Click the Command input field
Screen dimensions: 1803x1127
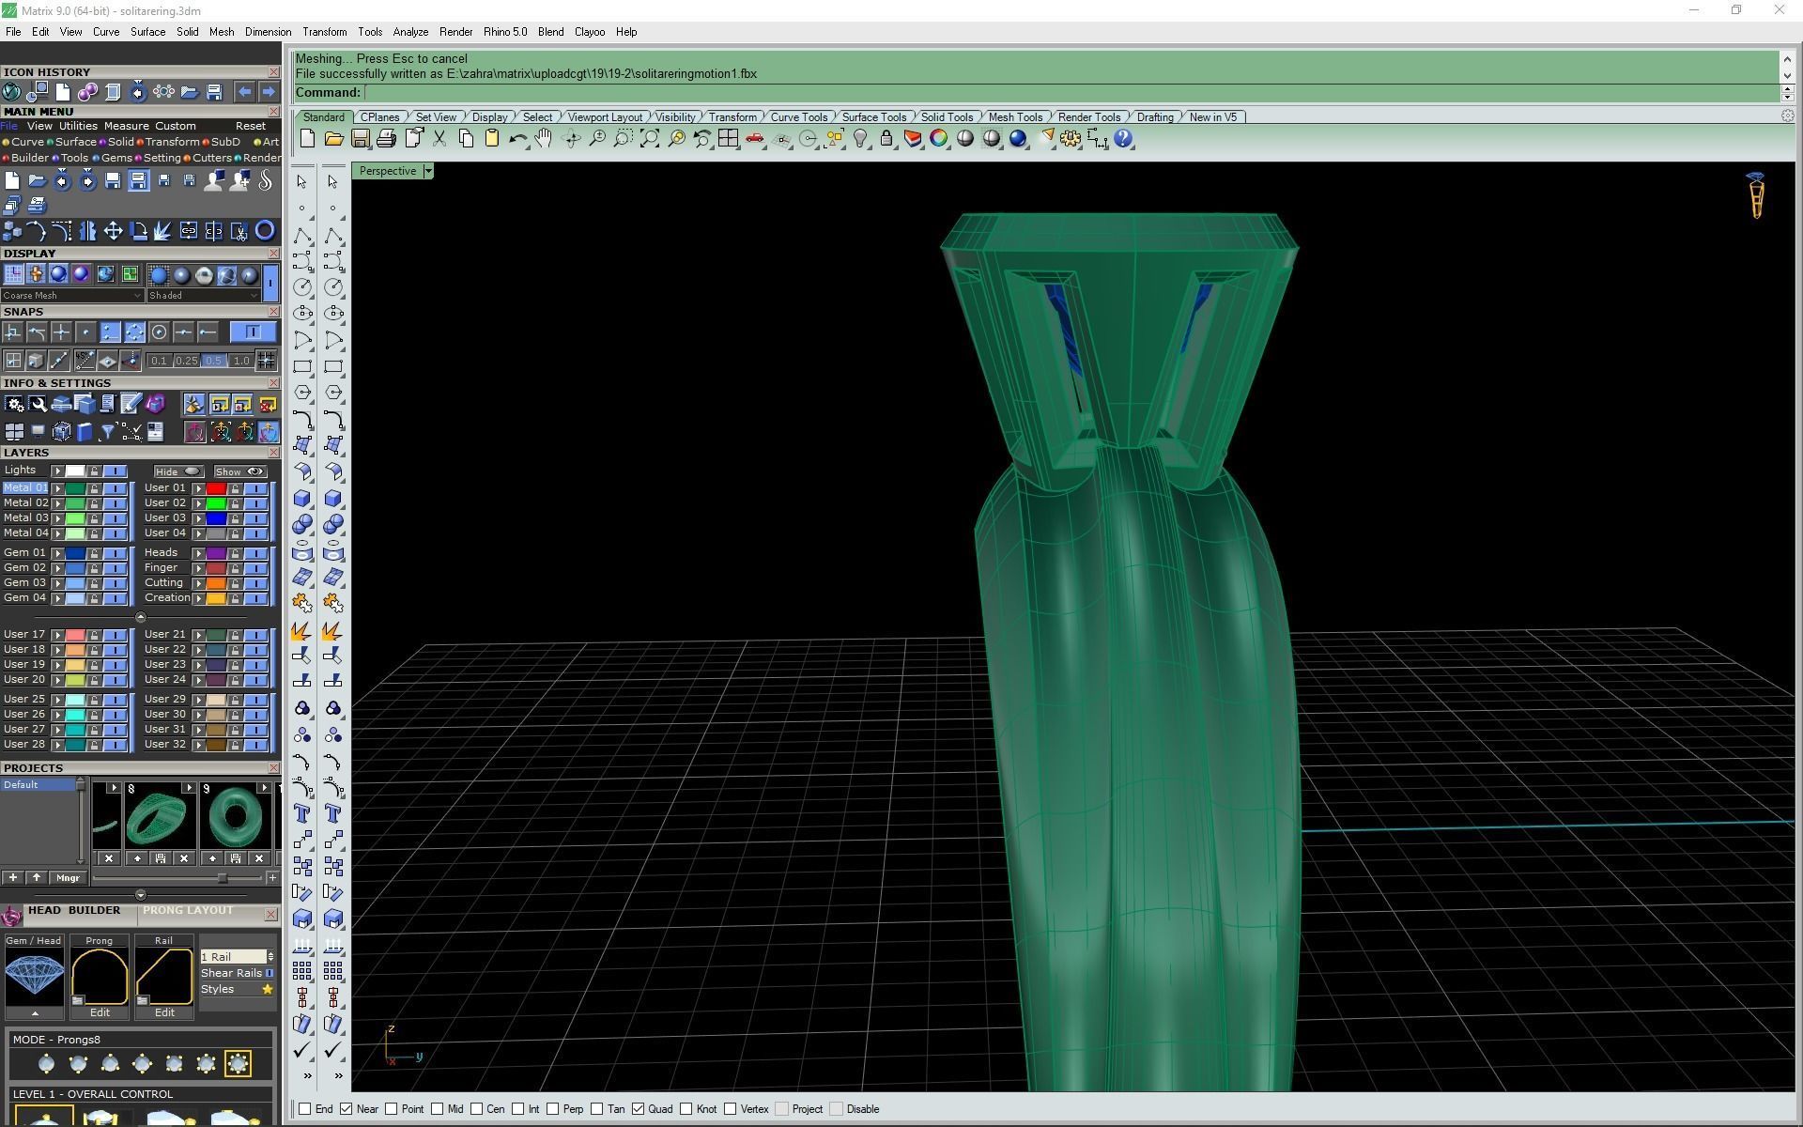(x=1071, y=92)
